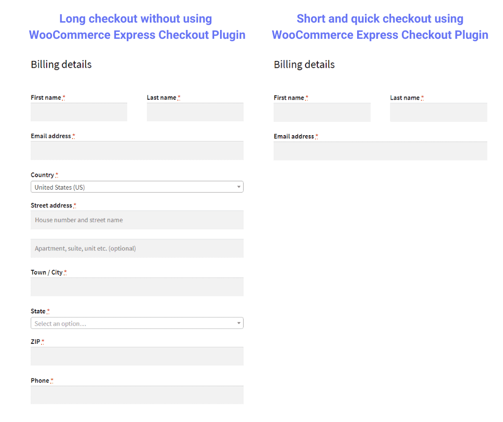Click First name field in short checkout form
This screenshot has width=503, height=422.
click(322, 113)
